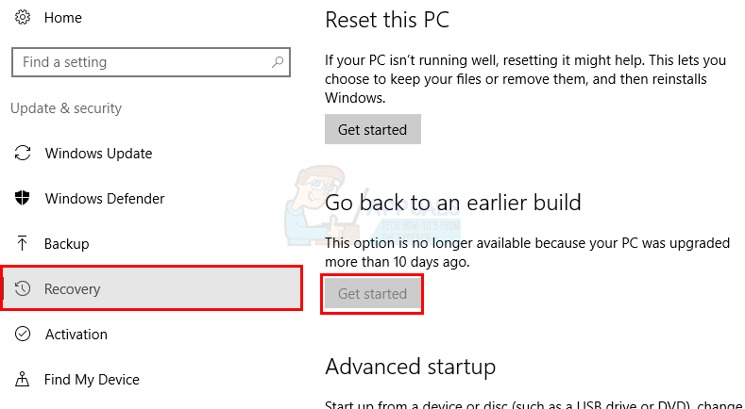
Task: Click the Find My Device person icon
Action: pyautogui.click(x=24, y=380)
